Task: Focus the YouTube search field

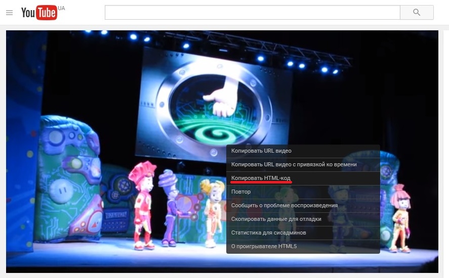Action: coord(252,12)
